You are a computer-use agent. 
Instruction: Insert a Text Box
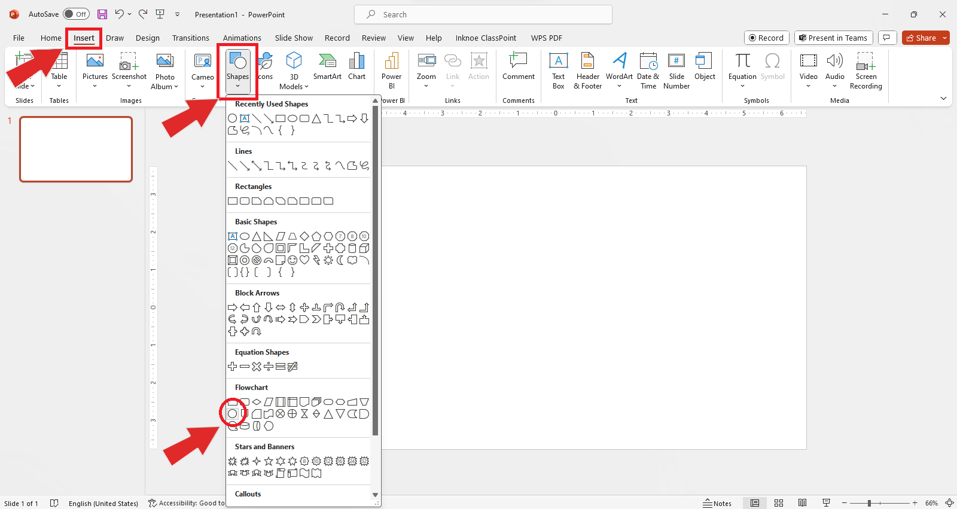click(558, 71)
